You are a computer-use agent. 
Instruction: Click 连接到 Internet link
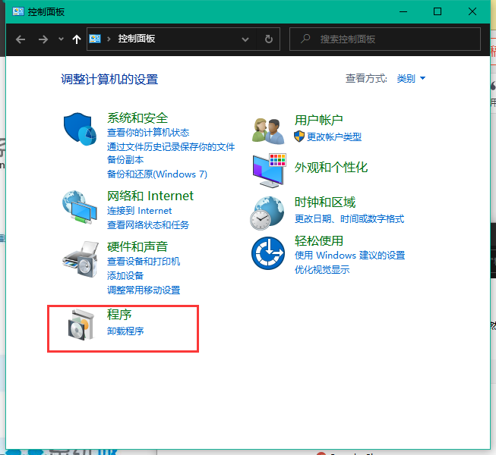[139, 211]
